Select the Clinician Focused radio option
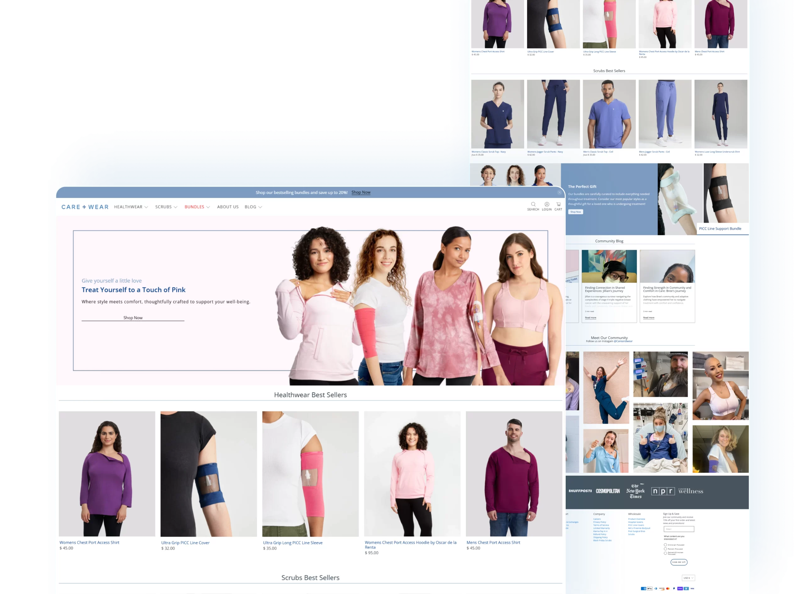The height and width of the screenshot is (594, 805). tap(665, 545)
